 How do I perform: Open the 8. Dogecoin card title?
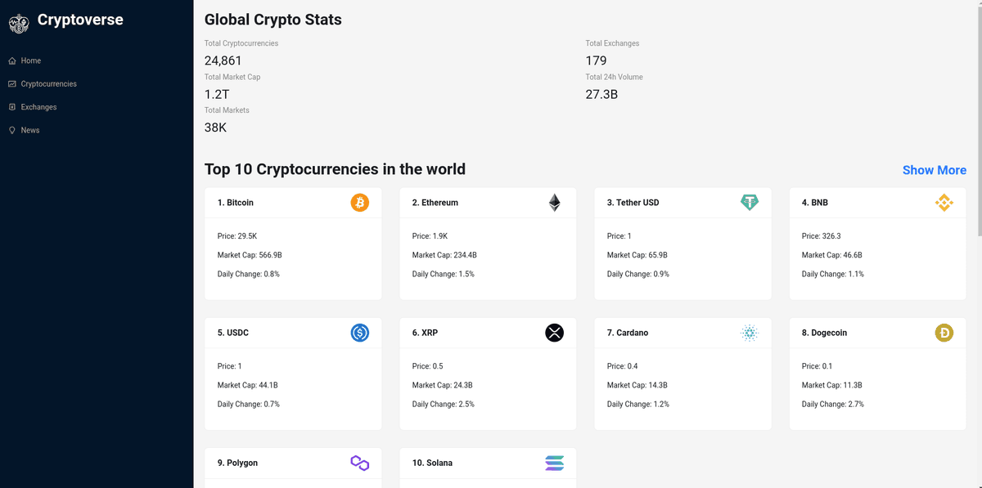(x=825, y=333)
